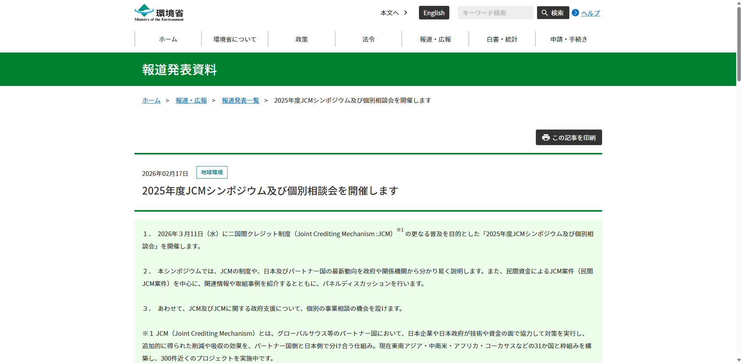
Task: Follow the 報道発表一覧 breadcrumb link
Action: (240, 100)
